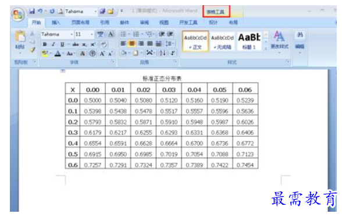342x217 pixels.
Task: Open the table tools 设计 tab
Action: 213,22
